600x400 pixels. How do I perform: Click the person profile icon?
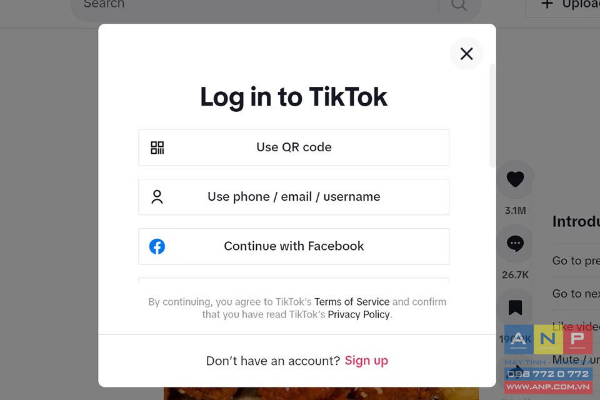click(157, 197)
